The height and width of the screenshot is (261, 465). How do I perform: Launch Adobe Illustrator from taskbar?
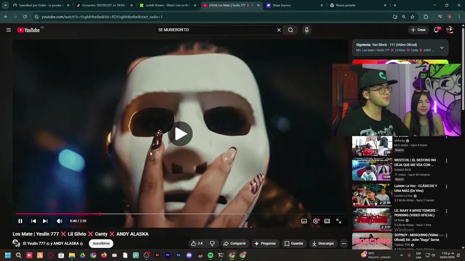click(x=157, y=255)
